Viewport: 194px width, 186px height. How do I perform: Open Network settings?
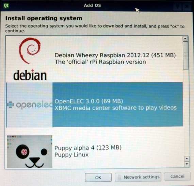click(x=138, y=177)
